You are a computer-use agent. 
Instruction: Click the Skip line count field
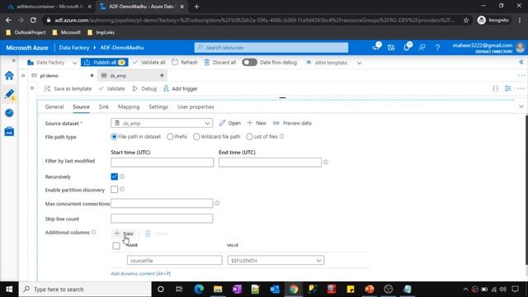[162, 219]
